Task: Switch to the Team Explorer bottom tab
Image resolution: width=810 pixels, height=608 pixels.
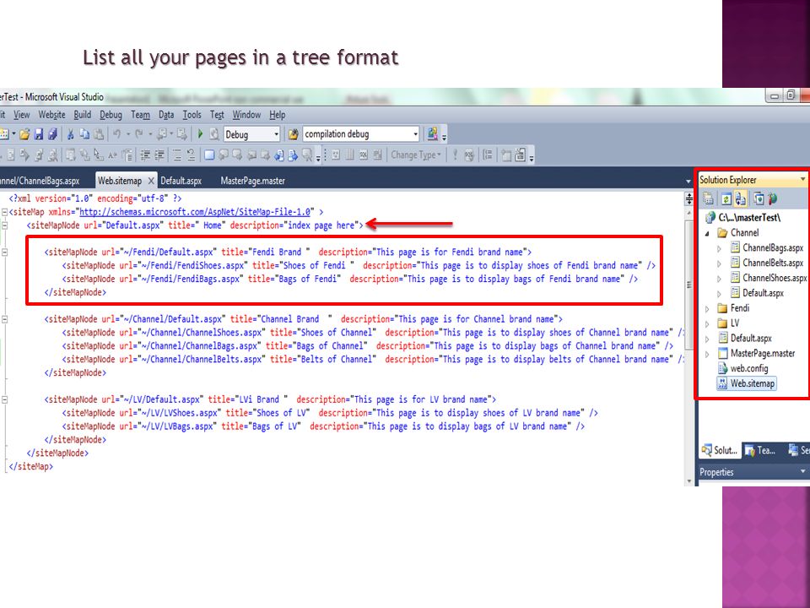Action: point(760,450)
